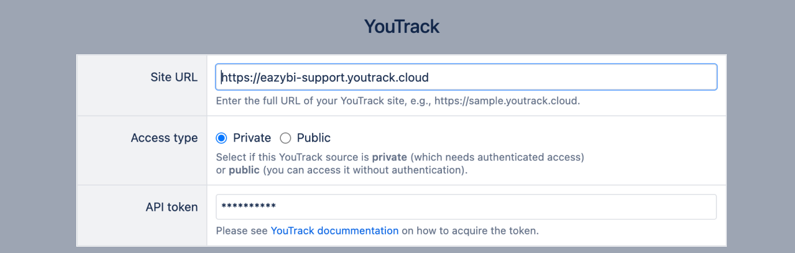This screenshot has width=795, height=253.
Task: Click the Public radio label text
Action: [314, 138]
